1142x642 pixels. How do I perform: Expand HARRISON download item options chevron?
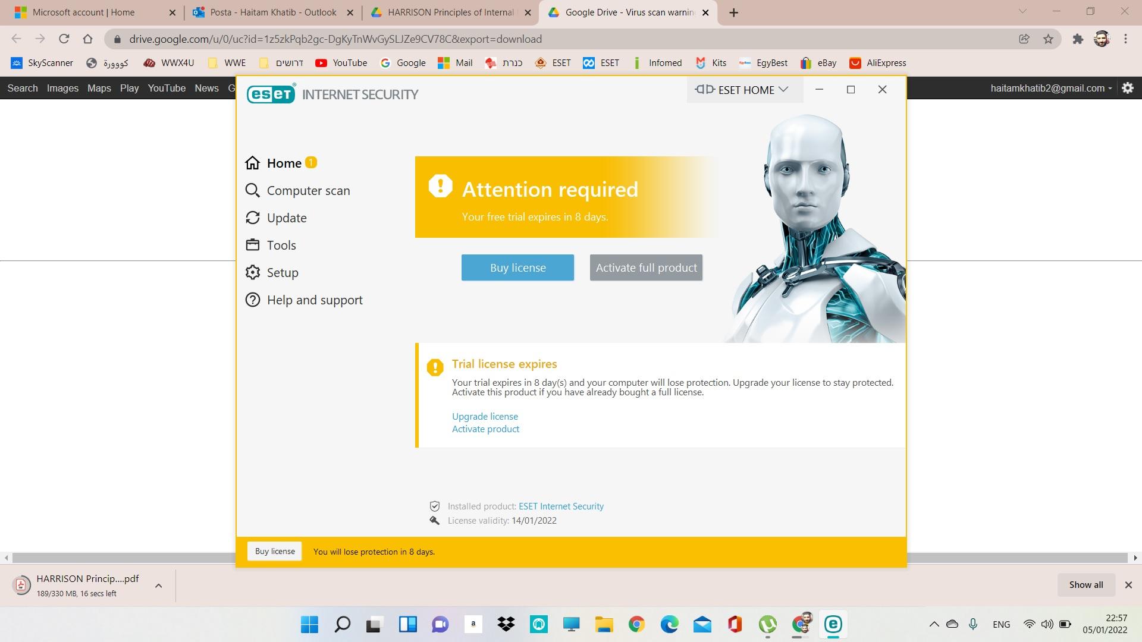pyautogui.click(x=159, y=586)
